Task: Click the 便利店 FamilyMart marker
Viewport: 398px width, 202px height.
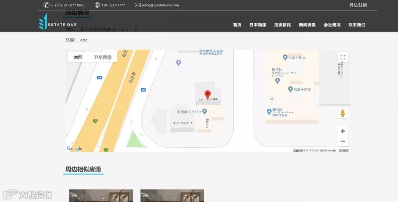Action: coord(269,112)
